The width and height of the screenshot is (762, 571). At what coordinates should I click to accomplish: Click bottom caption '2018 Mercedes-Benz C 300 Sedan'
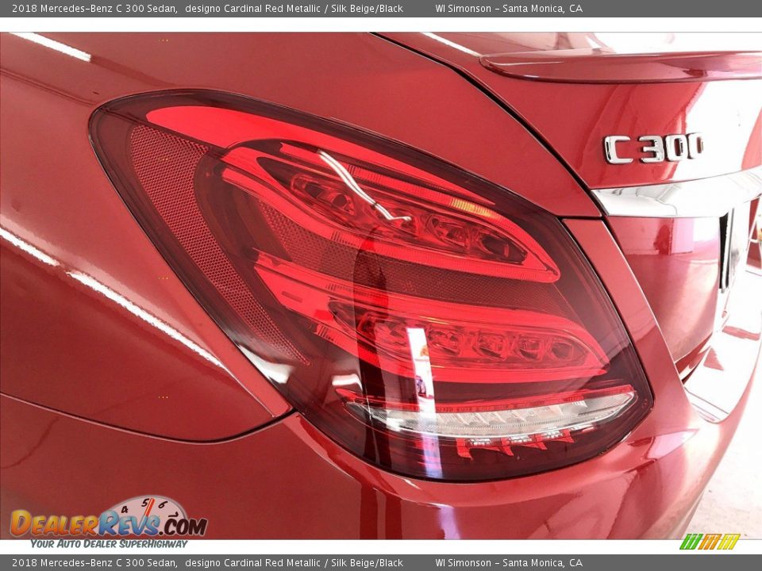tap(94, 563)
